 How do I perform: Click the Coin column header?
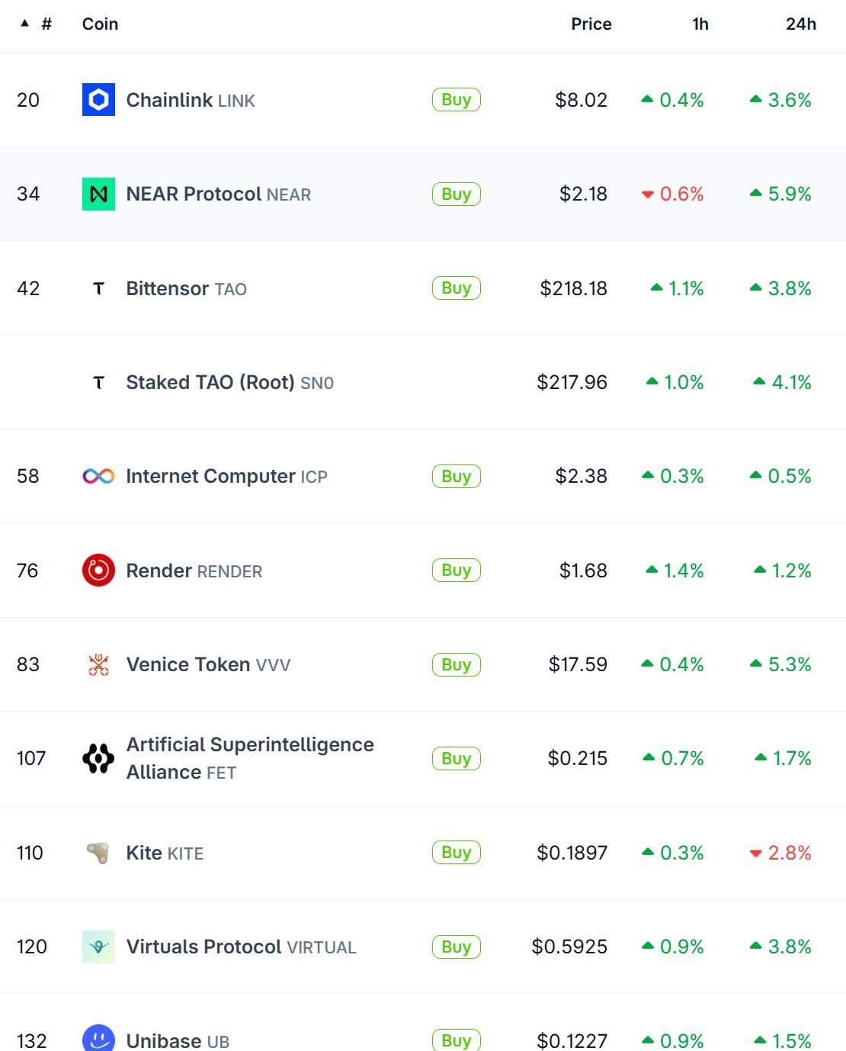tap(100, 24)
